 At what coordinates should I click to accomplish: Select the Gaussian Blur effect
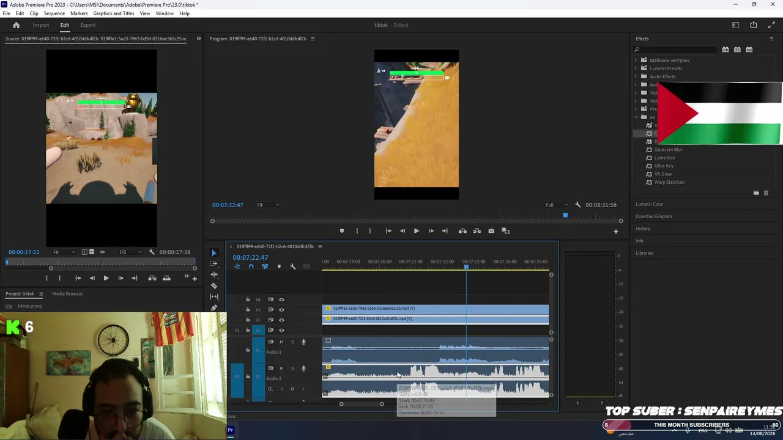(x=668, y=150)
